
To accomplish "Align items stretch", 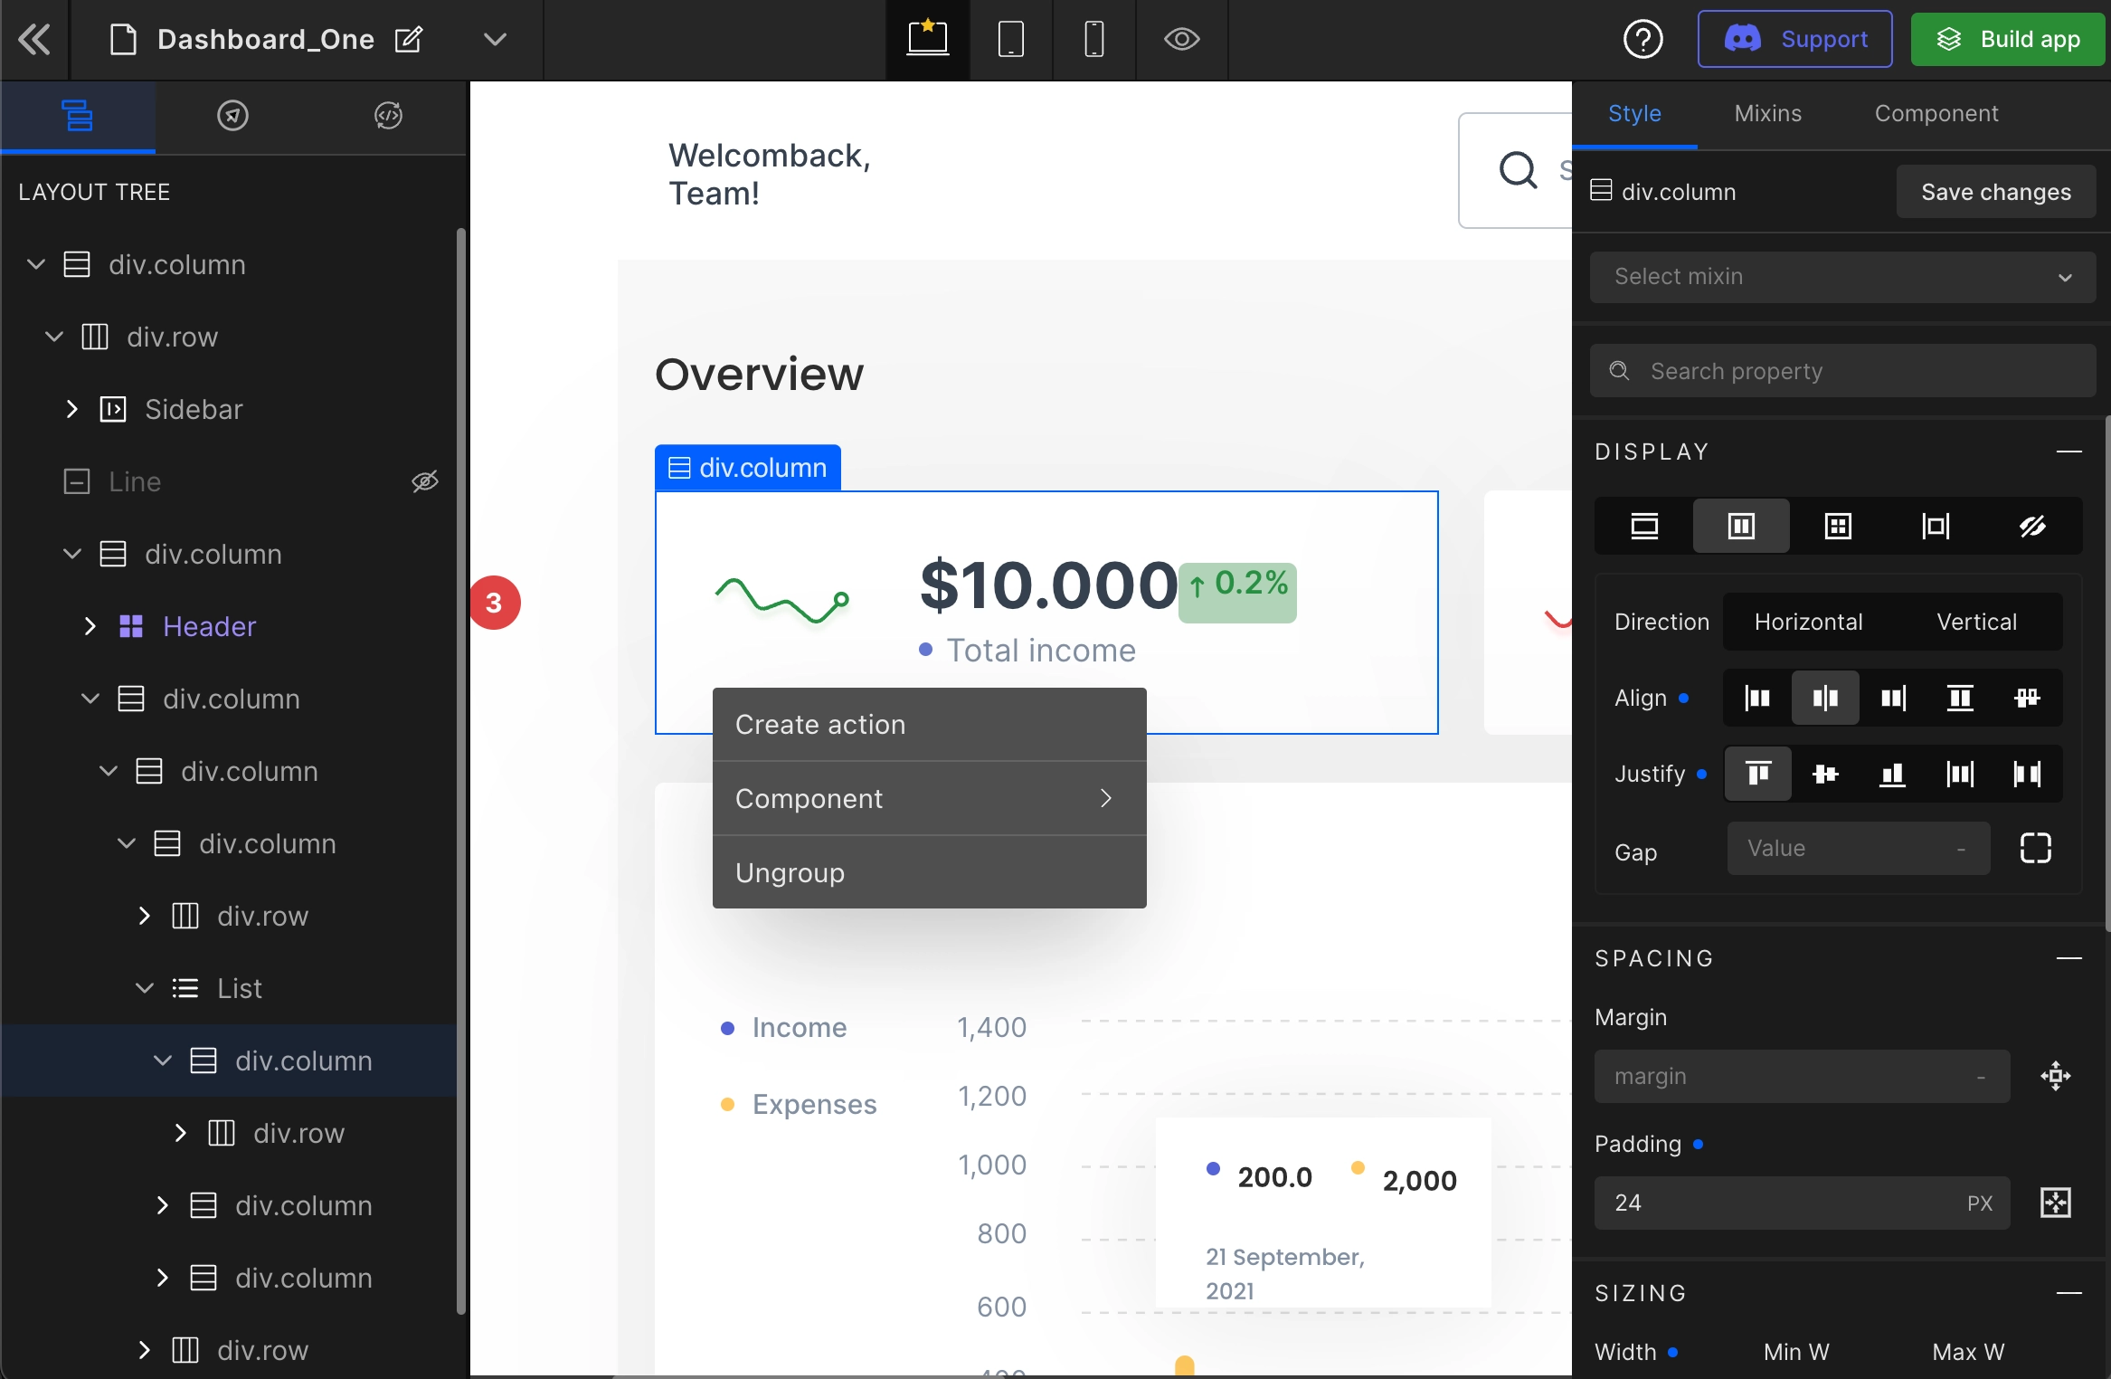I will pos(1960,698).
